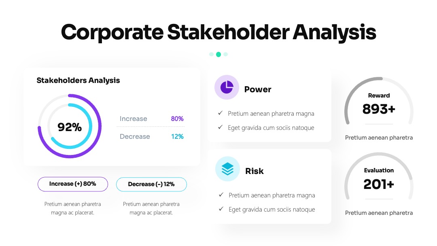Click the 92% center value
Image resolution: width=437 pixels, height=246 pixels.
coord(70,127)
